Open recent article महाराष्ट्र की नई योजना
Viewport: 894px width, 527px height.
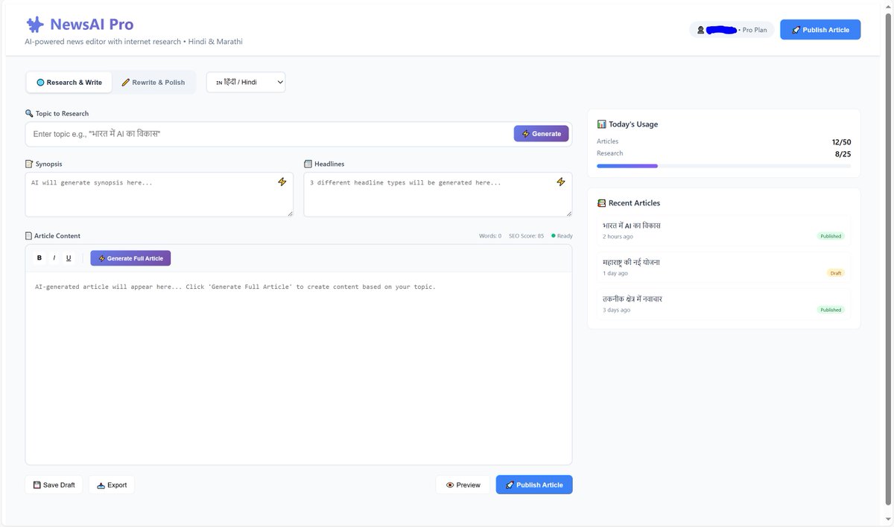tap(723, 267)
